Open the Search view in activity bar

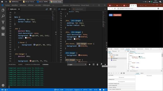click(x=3, y=16)
